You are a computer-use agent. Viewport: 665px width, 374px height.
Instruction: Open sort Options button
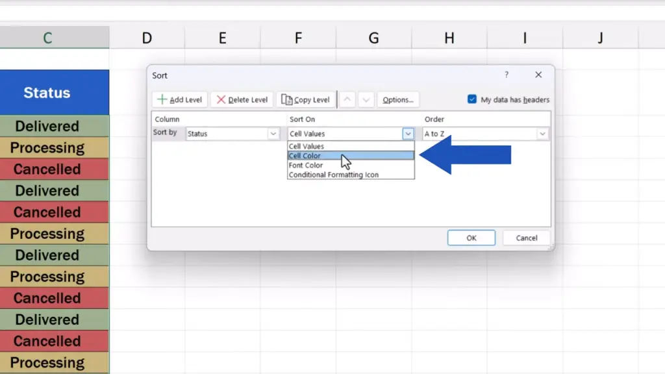(x=397, y=100)
